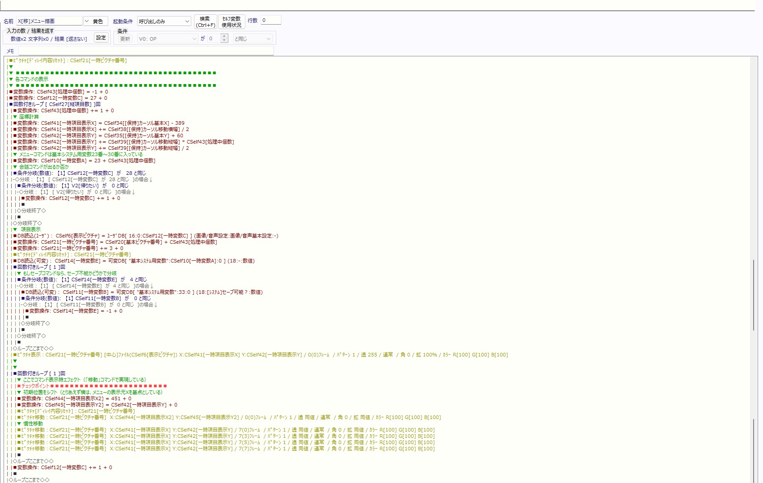Click the 検索 (Ctrl+F) button
The image size is (763, 483).
coord(205,21)
